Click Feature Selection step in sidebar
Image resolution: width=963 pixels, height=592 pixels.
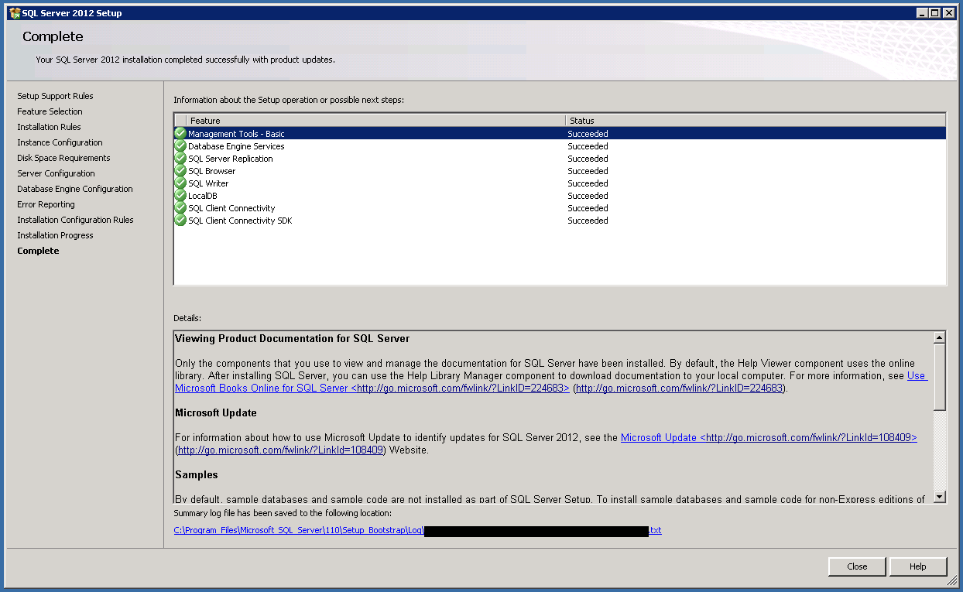50,111
